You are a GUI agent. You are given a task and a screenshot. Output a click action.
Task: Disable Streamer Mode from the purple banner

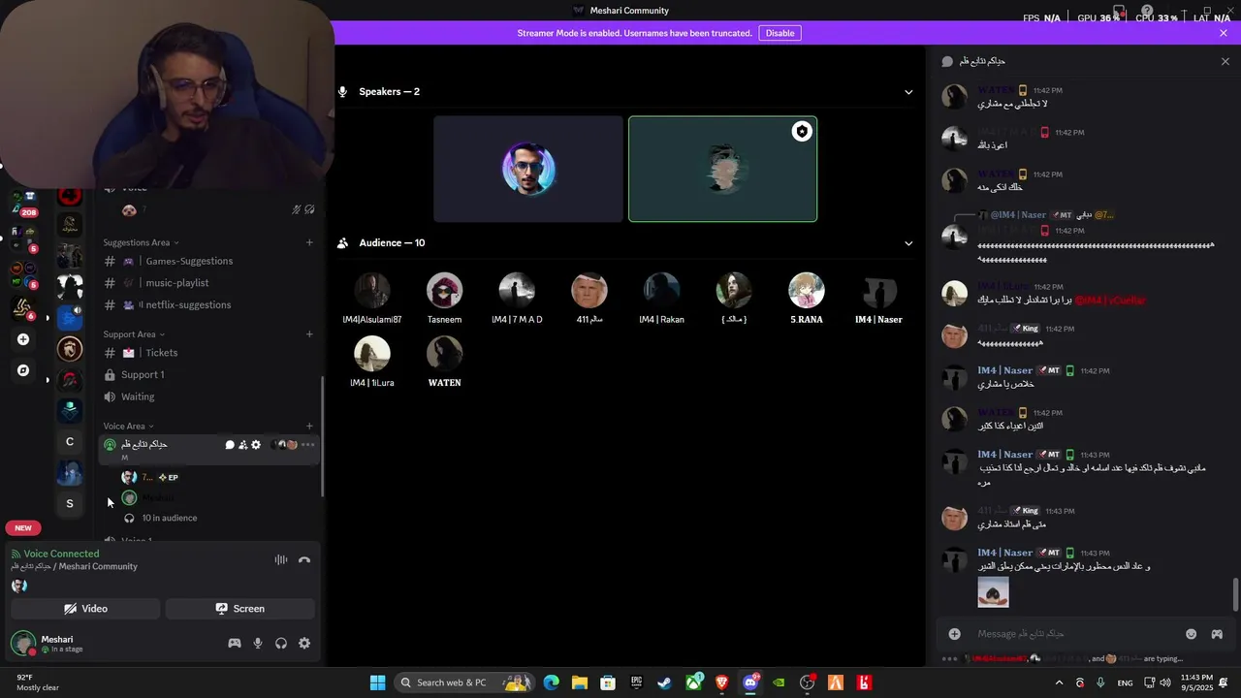pyautogui.click(x=780, y=33)
